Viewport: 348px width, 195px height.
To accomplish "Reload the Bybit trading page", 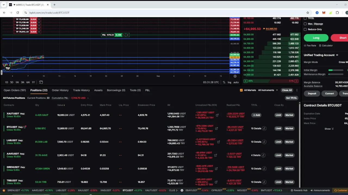I will pyautogui.click(x=18, y=12).
